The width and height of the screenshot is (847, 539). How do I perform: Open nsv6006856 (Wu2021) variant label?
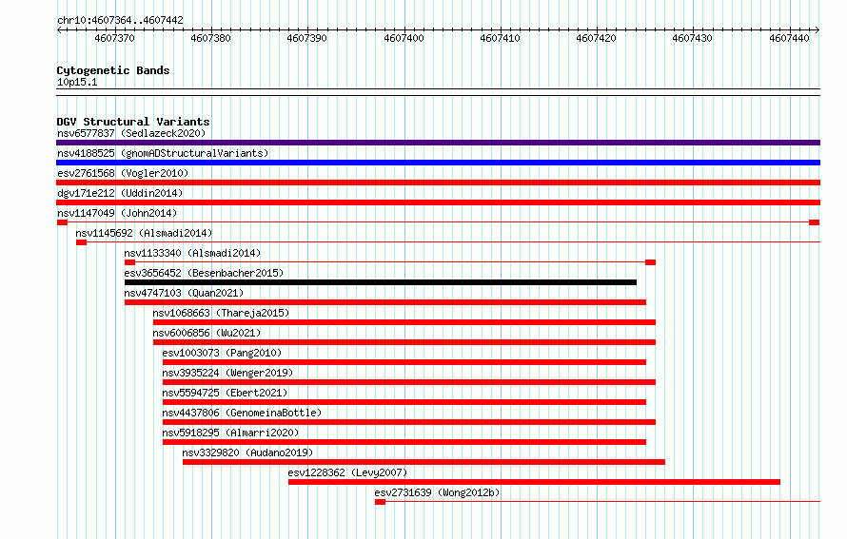[207, 333]
